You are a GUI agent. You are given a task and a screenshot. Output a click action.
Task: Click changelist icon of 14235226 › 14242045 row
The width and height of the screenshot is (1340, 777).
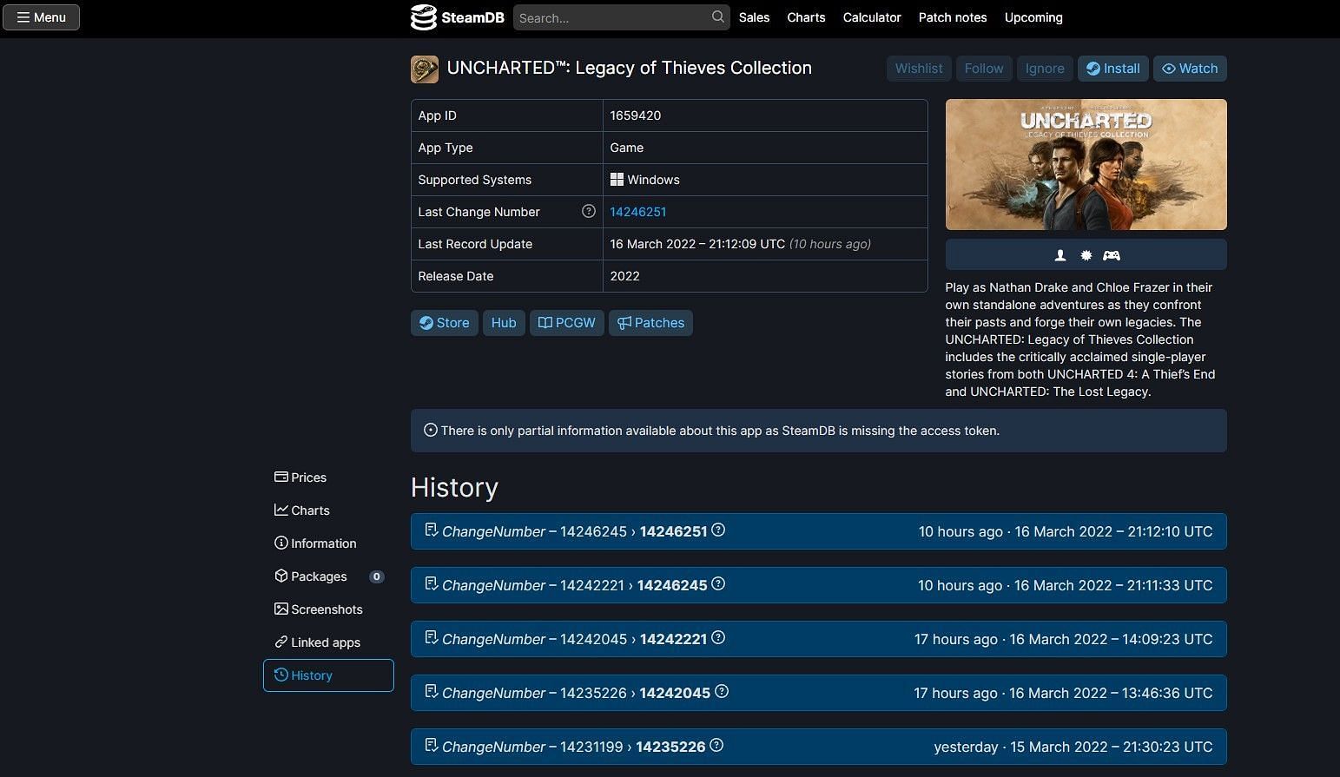(431, 692)
